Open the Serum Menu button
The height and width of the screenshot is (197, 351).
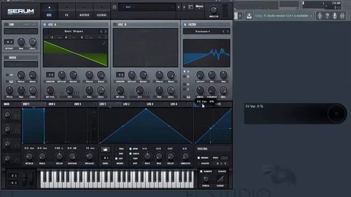[x=199, y=7]
